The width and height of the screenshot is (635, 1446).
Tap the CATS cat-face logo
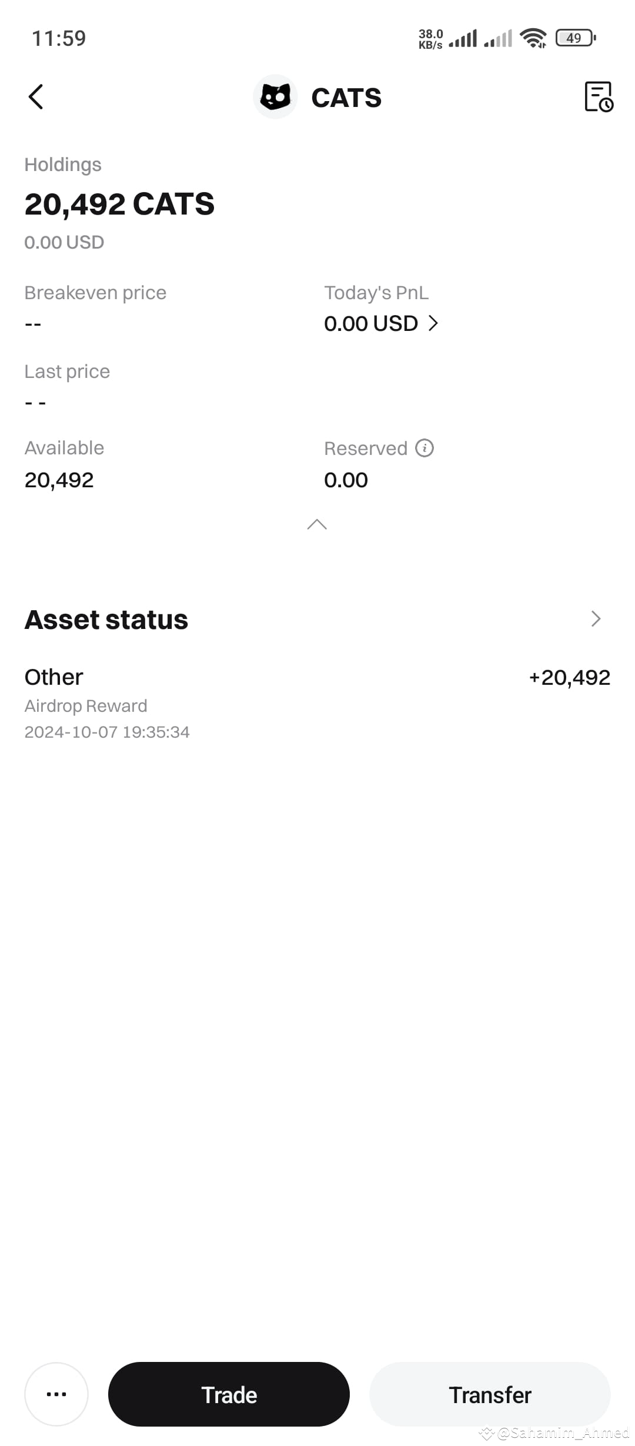click(x=275, y=97)
